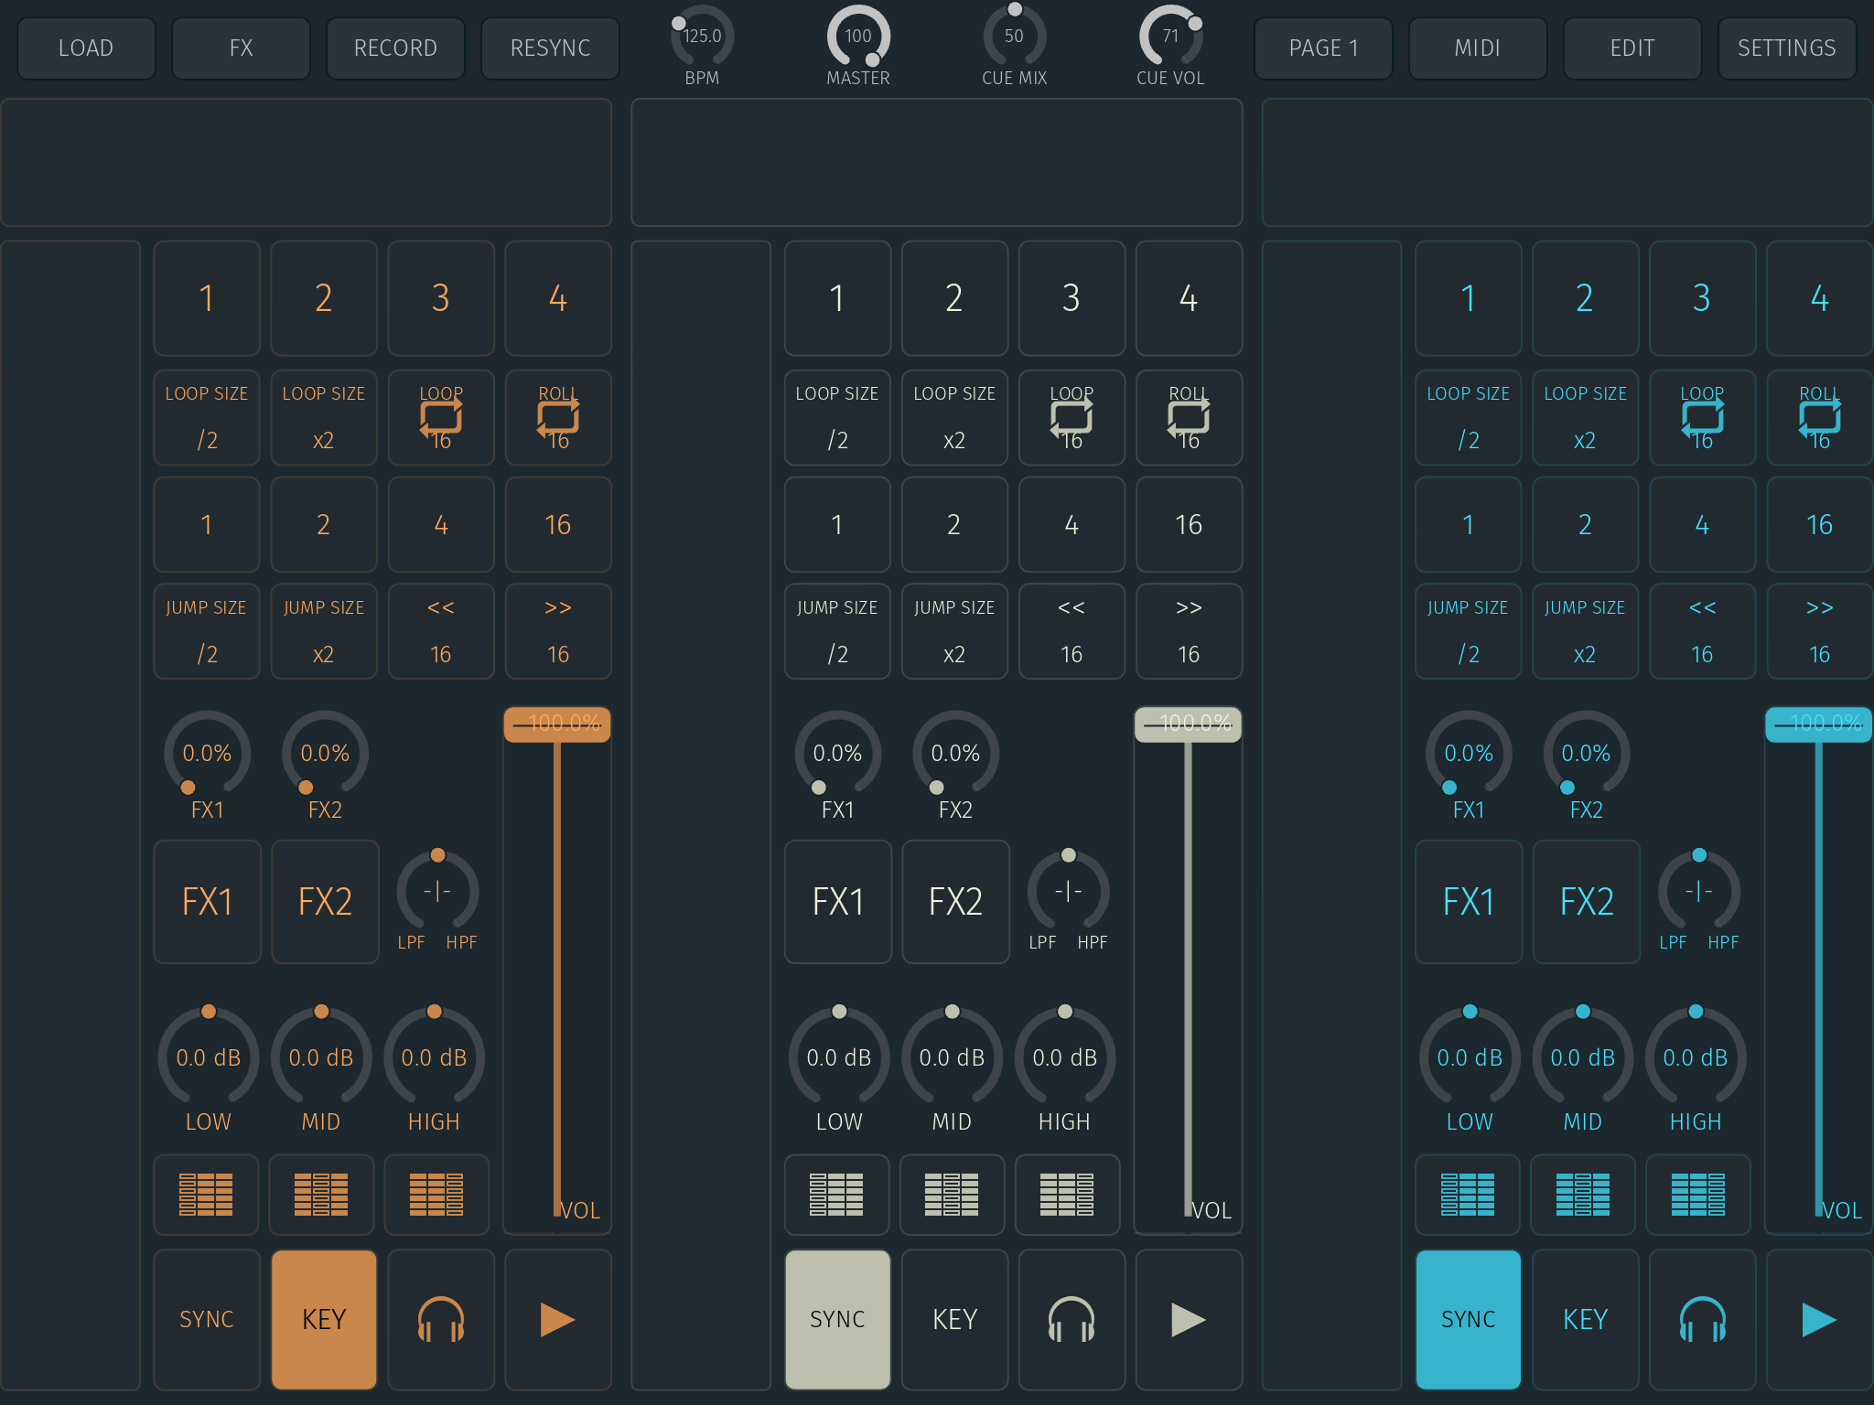The width and height of the screenshot is (1874, 1405).
Task: Toggle headphone cue on the blue deck
Action: tap(1702, 1319)
